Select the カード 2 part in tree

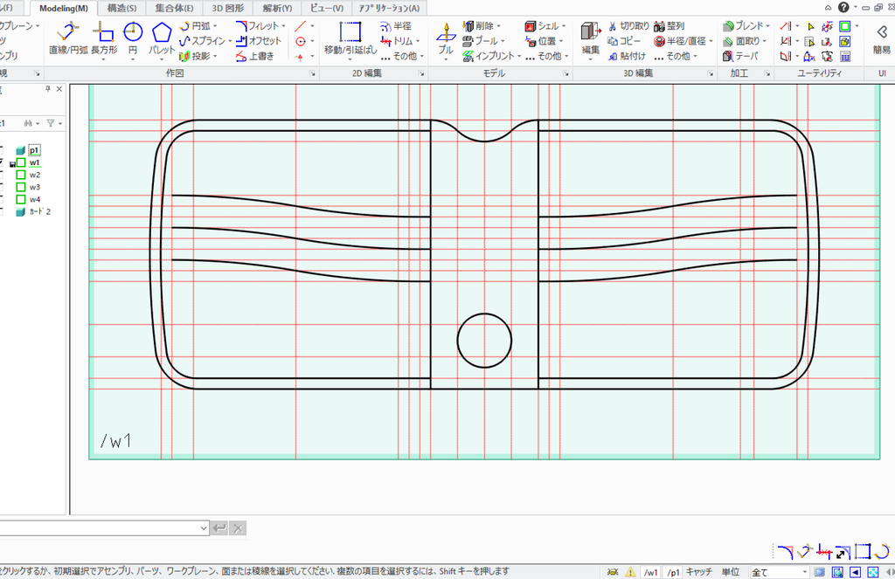coord(39,211)
